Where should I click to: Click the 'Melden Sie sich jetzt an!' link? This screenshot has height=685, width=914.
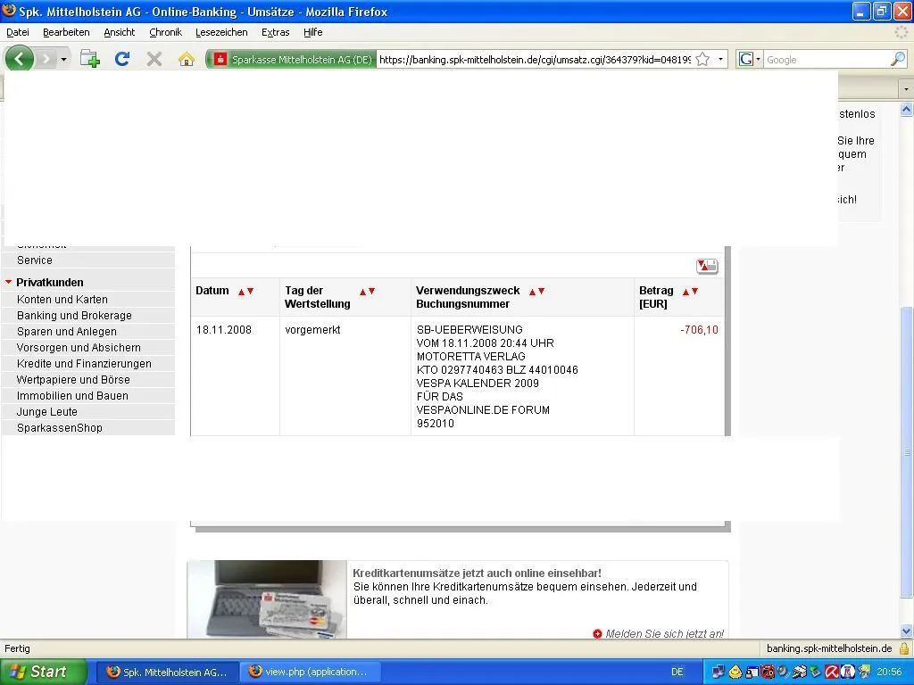click(664, 634)
